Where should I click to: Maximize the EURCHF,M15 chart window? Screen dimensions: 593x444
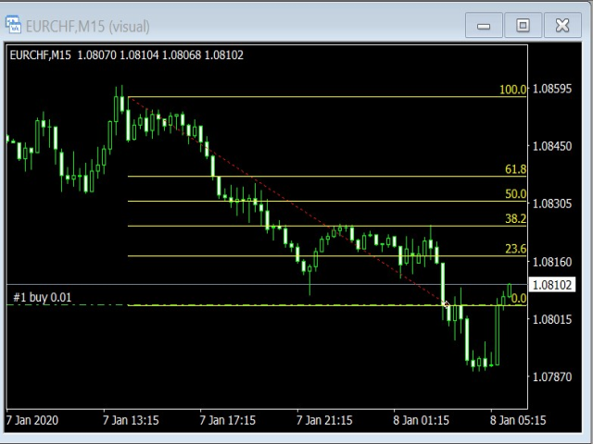point(523,25)
